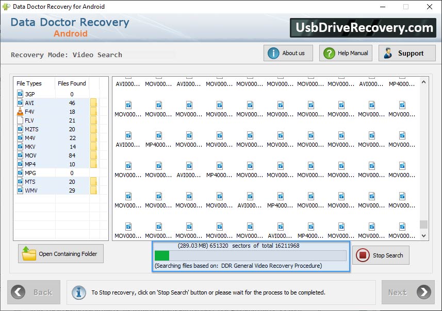
Task: Click the count 84 in the MOV row
Action: (x=72, y=155)
